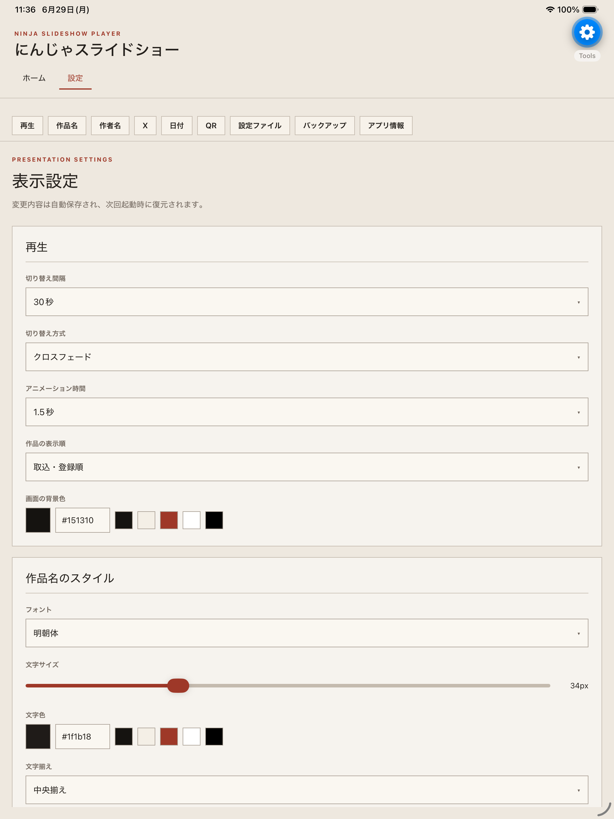This screenshot has width=614, height=819.
Task: Pick the light beige preset for 画面の背景色
Action: click(x=146, y=520)
